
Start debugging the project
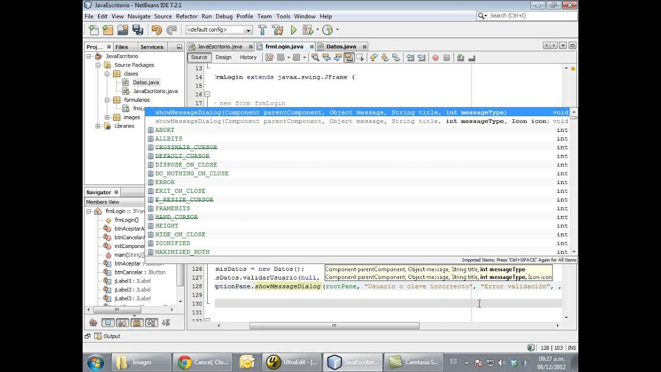[x=308, y=30]
